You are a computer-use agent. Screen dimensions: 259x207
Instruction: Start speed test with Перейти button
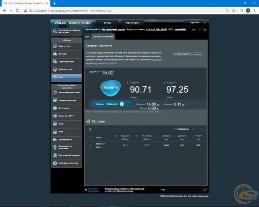111,88
